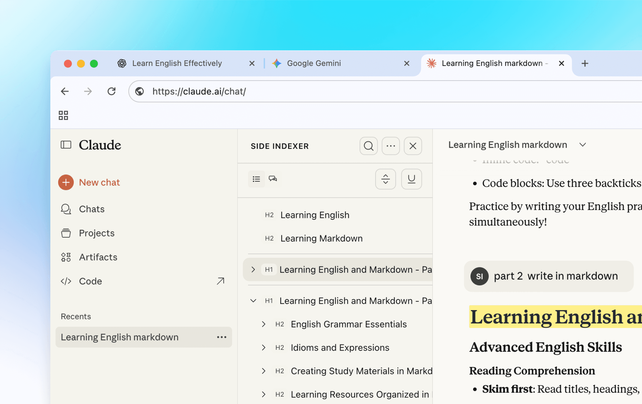Screen dimensions: 642x404
Task: Switch to the Google Gemini browser tab
Action: point(313,63)
